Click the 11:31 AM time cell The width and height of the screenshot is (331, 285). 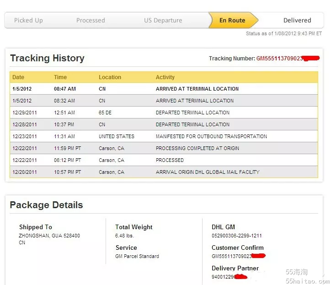coord(64,136)
